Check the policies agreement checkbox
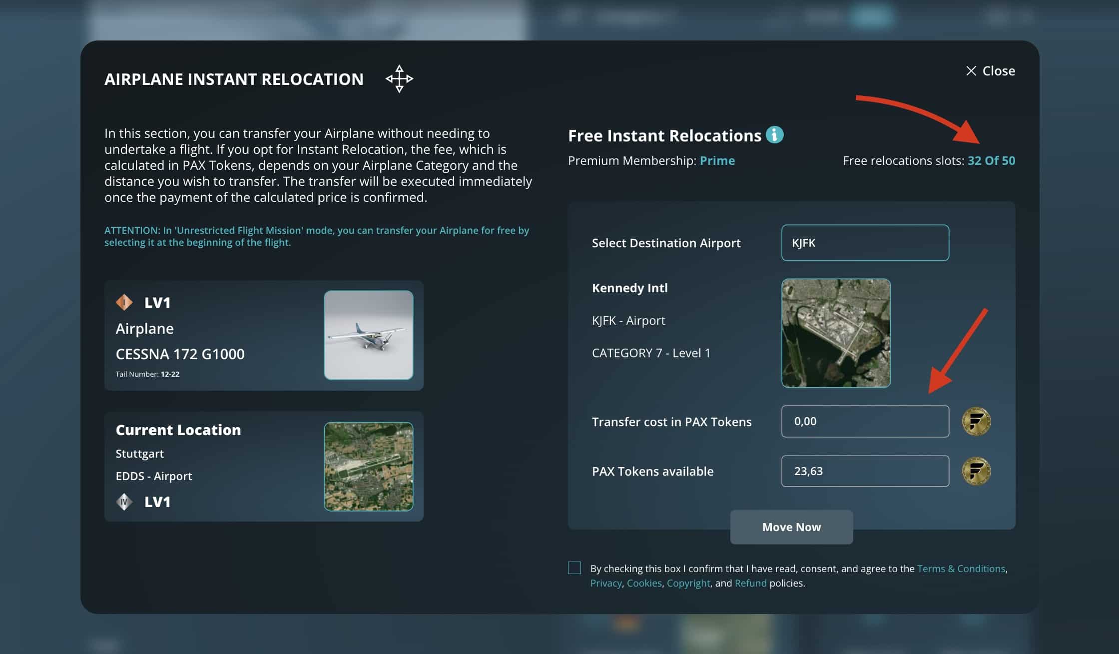The image size is (1119, 654). click(574, 568)
